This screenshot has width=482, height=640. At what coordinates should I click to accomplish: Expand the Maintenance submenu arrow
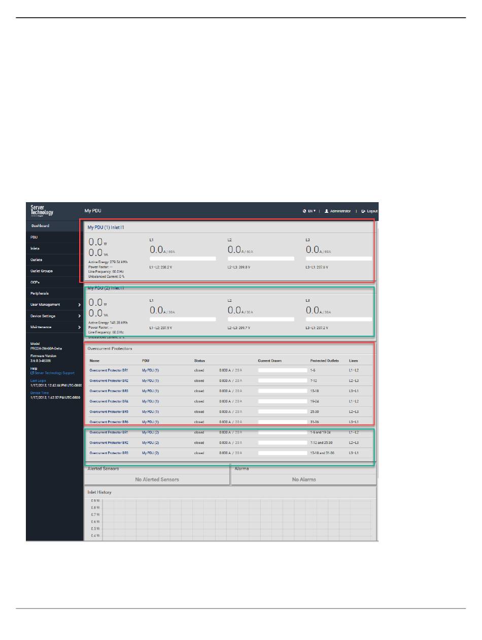79,327
